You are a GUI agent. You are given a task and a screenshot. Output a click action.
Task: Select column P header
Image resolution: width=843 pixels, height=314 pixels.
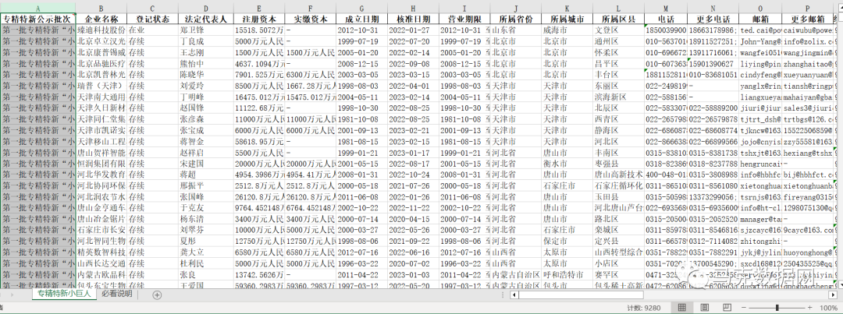[x=808, y=8]
